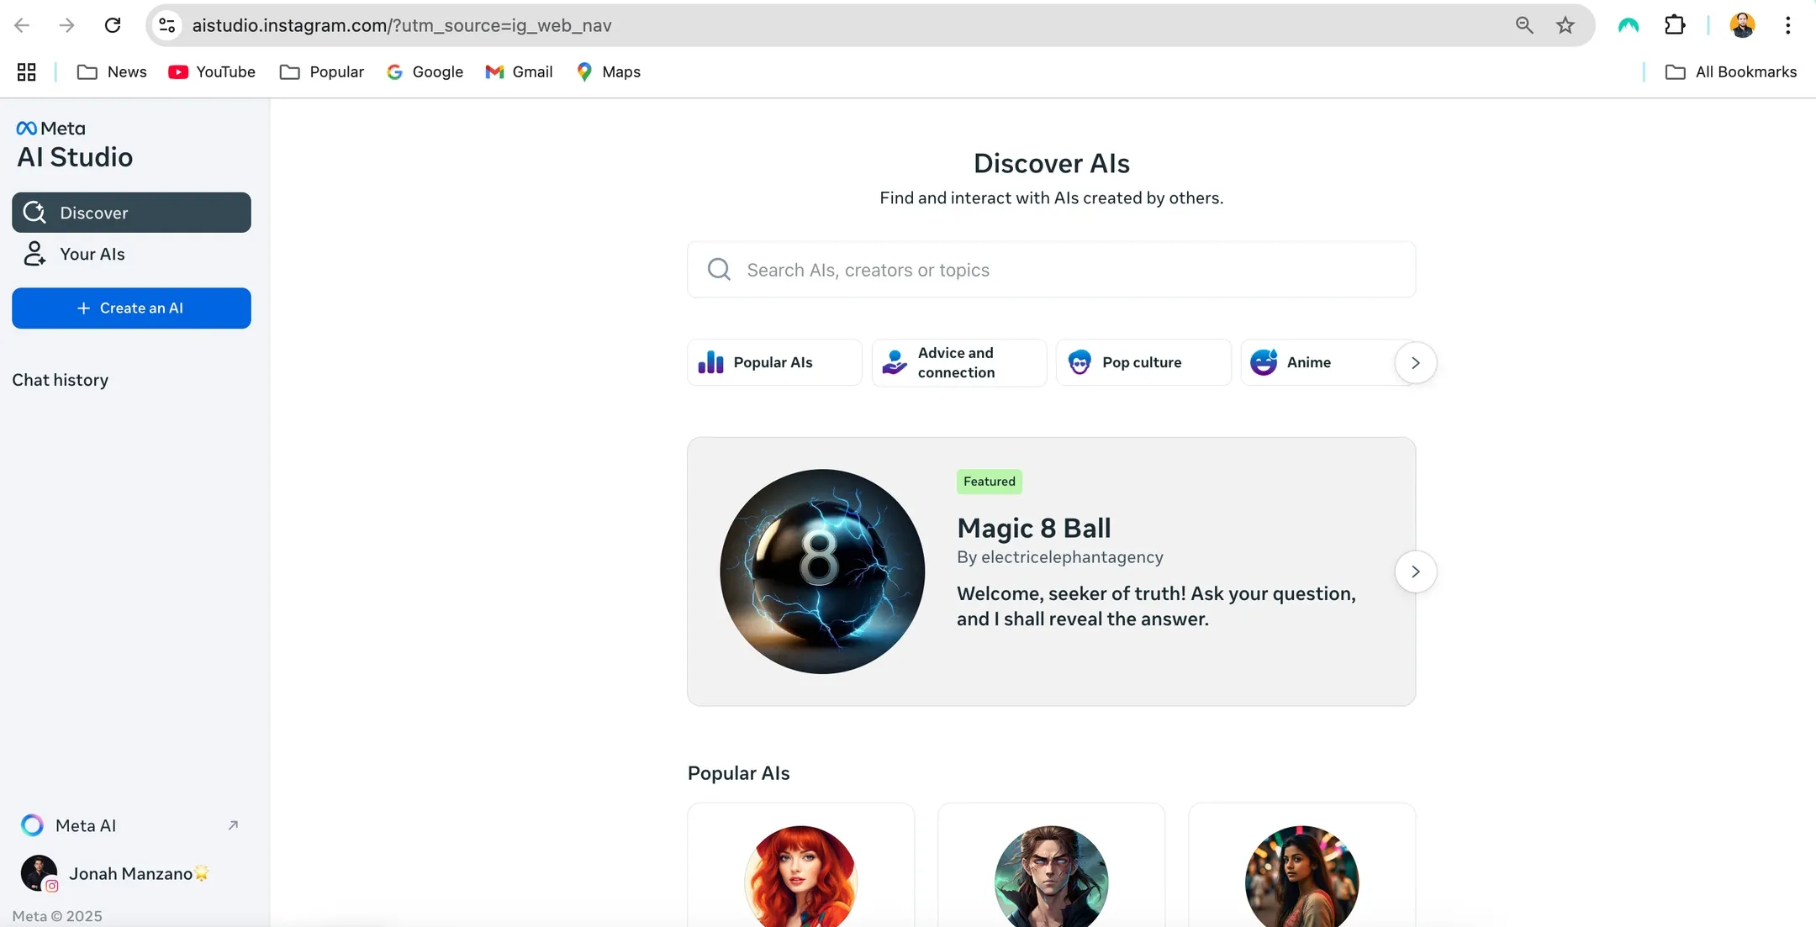Select Your AIs in the sidebar
Screen dimensions: 1816x927
click(131, 254)
